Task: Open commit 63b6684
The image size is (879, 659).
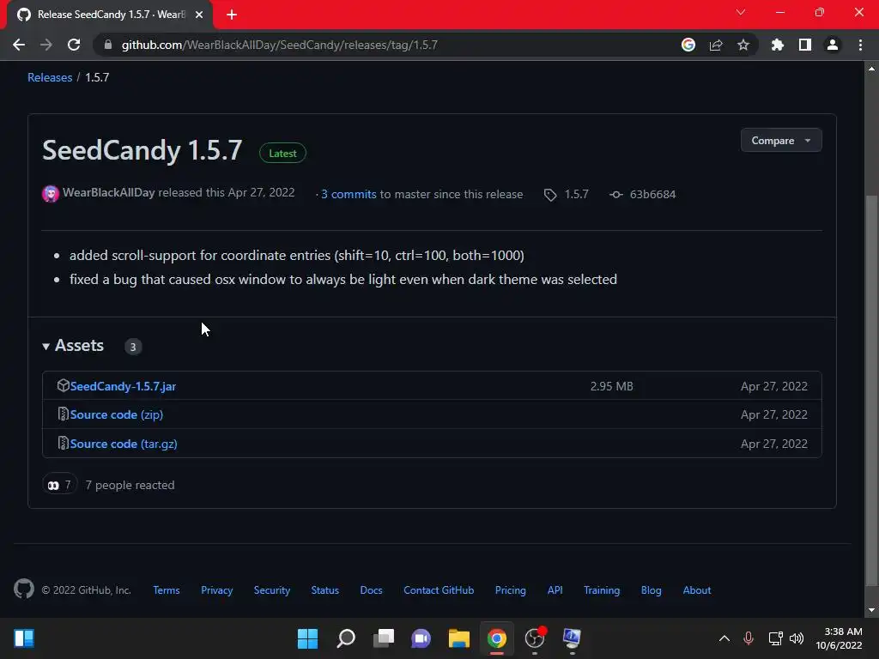Action: click(652, 194)
